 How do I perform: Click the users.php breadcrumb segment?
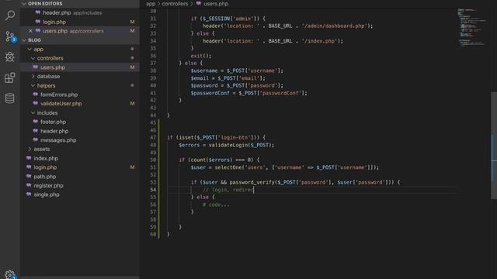tap(216, 4)
